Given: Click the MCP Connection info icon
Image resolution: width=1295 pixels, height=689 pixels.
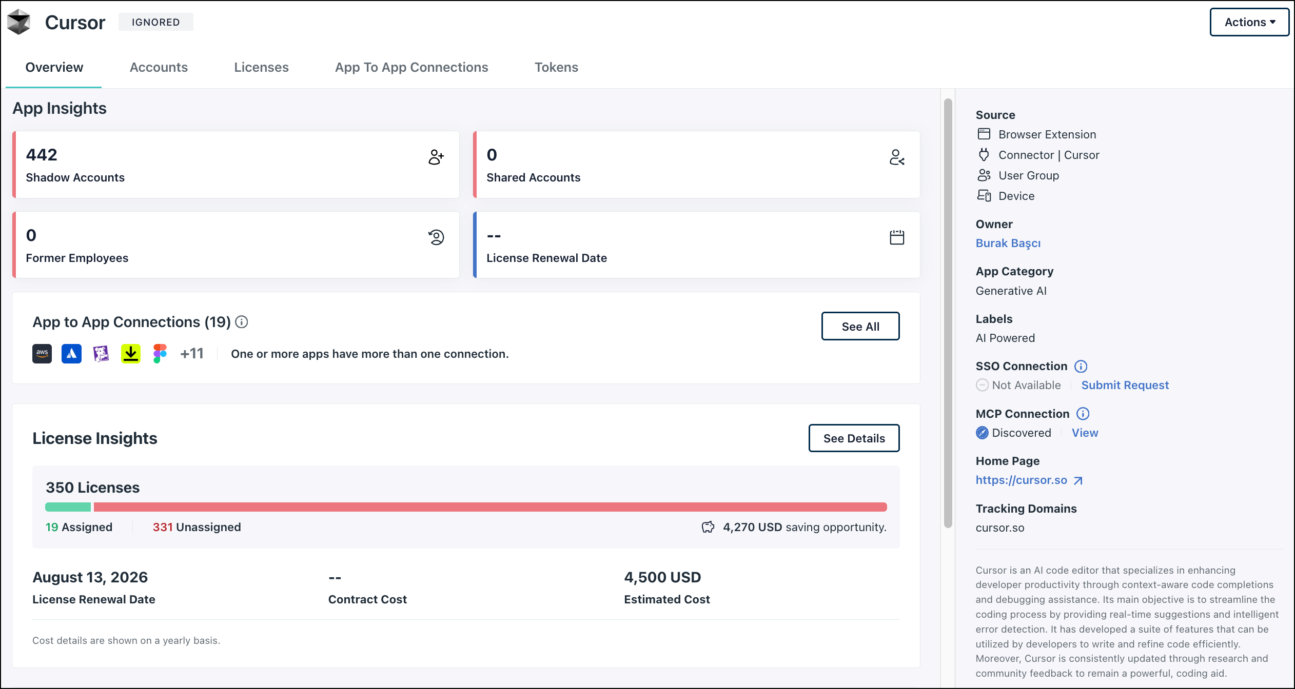Looking at the screenshot, I should [x=1083, y=414].
